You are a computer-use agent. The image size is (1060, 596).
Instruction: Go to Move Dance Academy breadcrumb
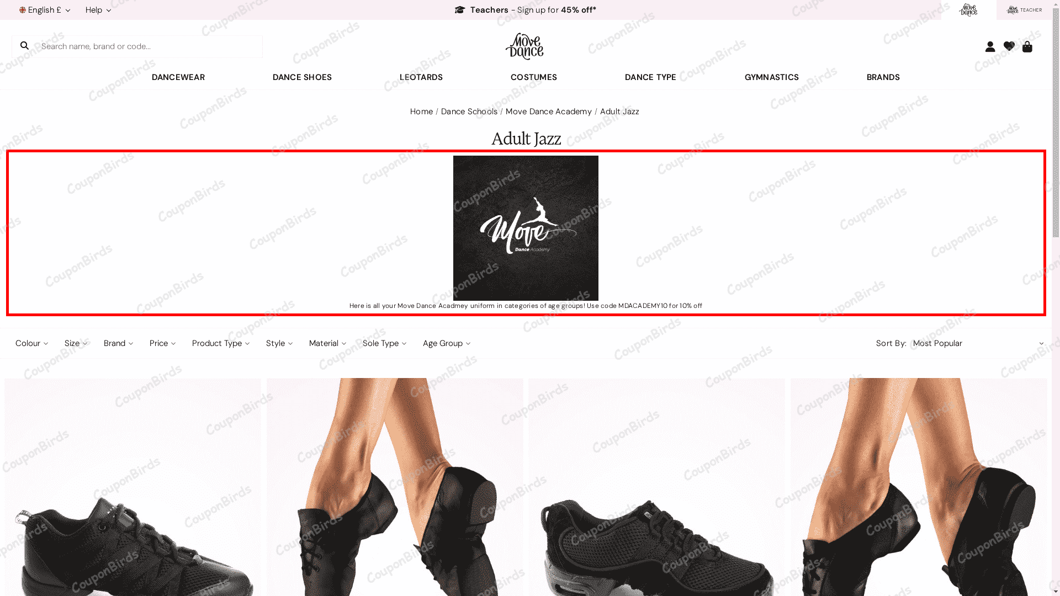point(549,111)
